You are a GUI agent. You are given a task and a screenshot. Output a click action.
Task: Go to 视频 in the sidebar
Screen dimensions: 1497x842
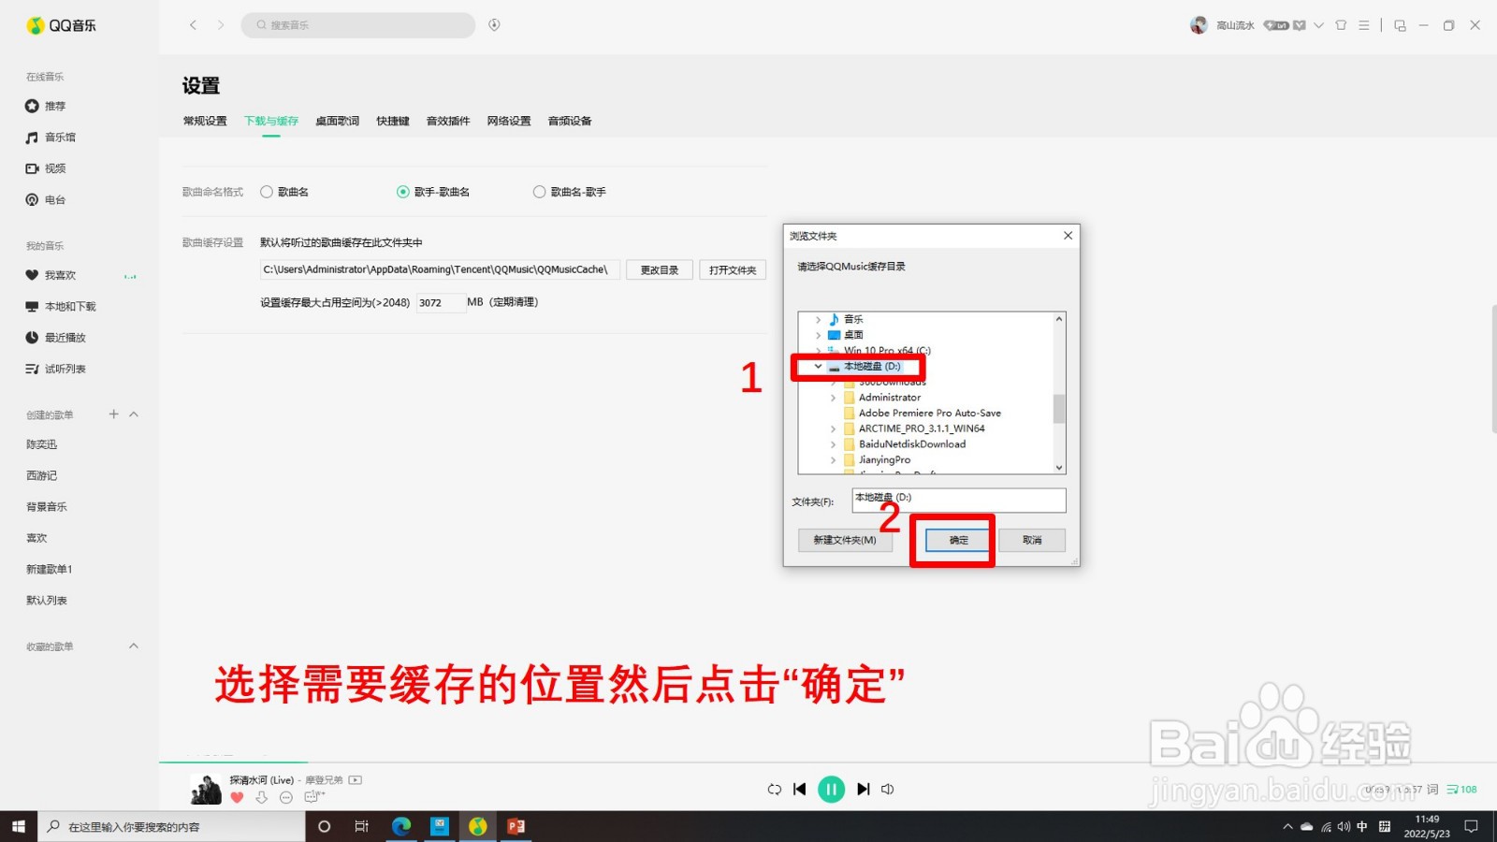[47, 168]
